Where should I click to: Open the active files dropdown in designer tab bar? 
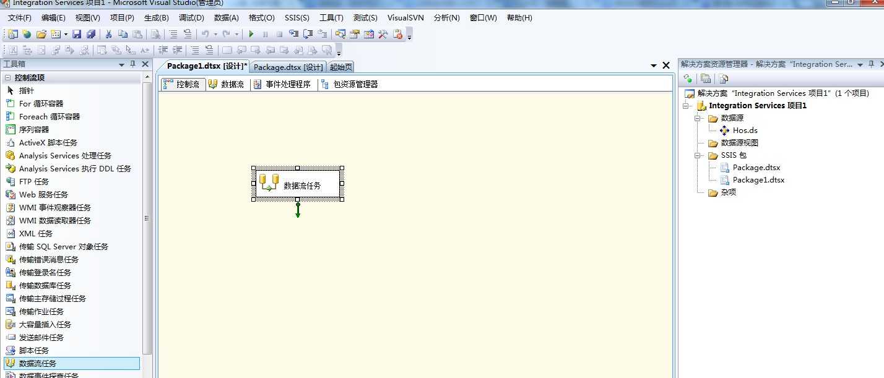pos(654,66)
